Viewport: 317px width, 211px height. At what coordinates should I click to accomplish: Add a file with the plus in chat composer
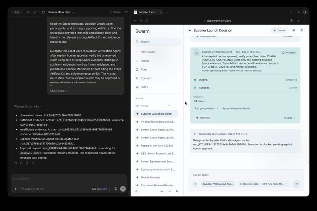coord(15,189)
